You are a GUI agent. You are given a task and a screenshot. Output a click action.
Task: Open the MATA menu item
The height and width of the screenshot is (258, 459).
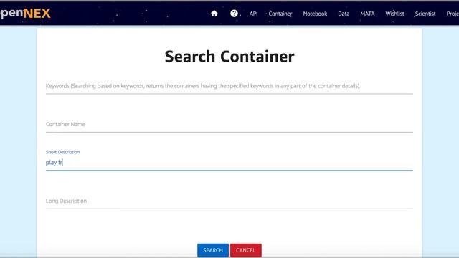367,14
